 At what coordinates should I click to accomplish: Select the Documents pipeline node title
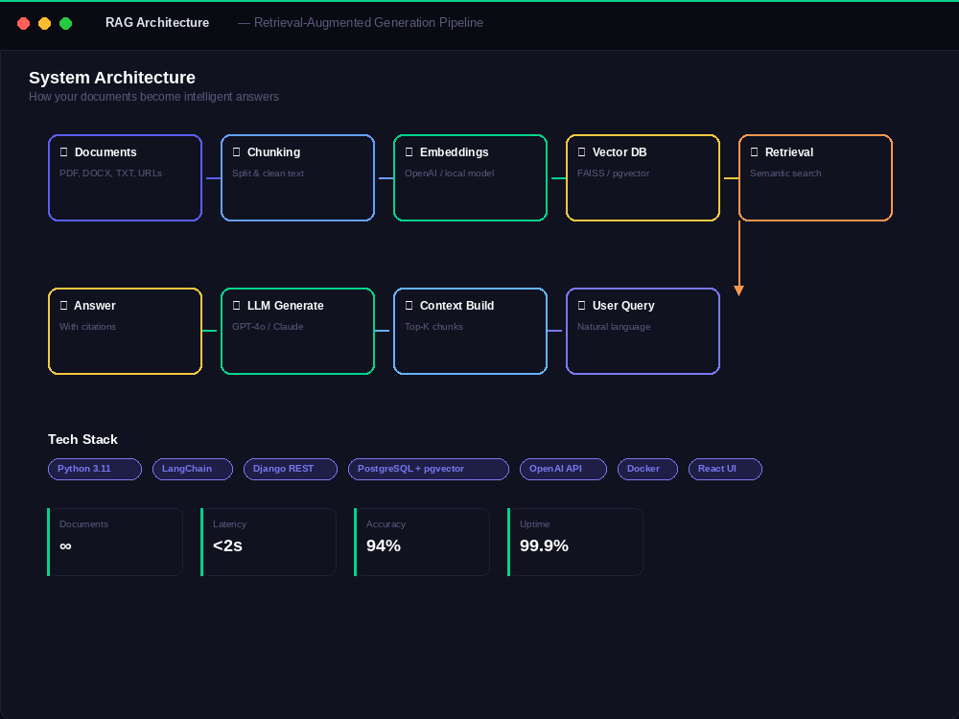point(105,152)
